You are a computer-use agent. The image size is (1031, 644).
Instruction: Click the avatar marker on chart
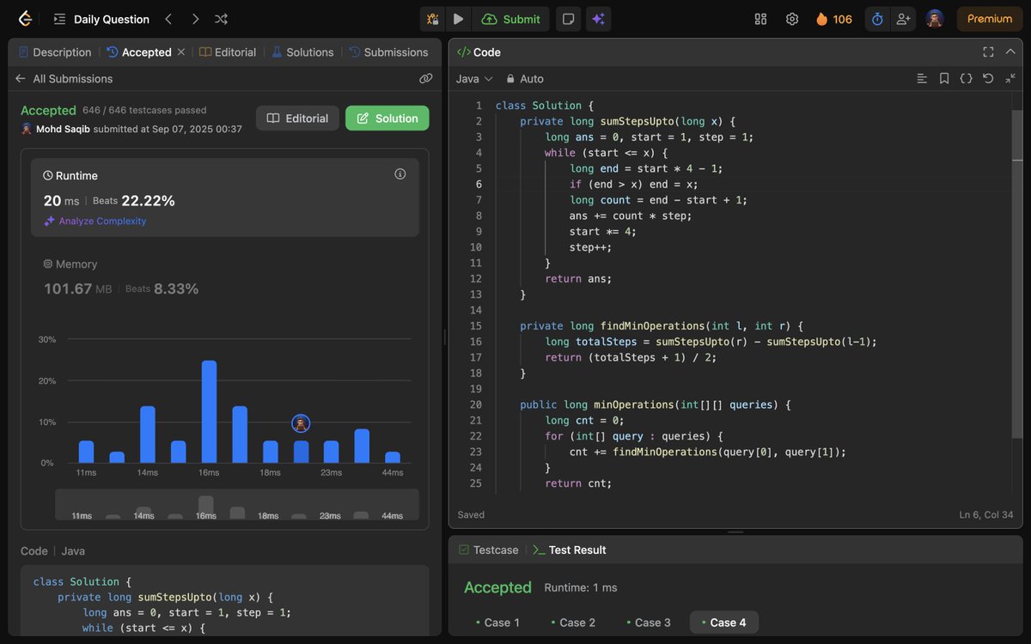click(301, 423)
